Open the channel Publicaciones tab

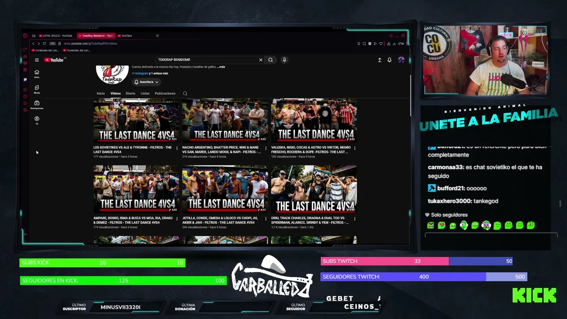[x=165, y=93]
